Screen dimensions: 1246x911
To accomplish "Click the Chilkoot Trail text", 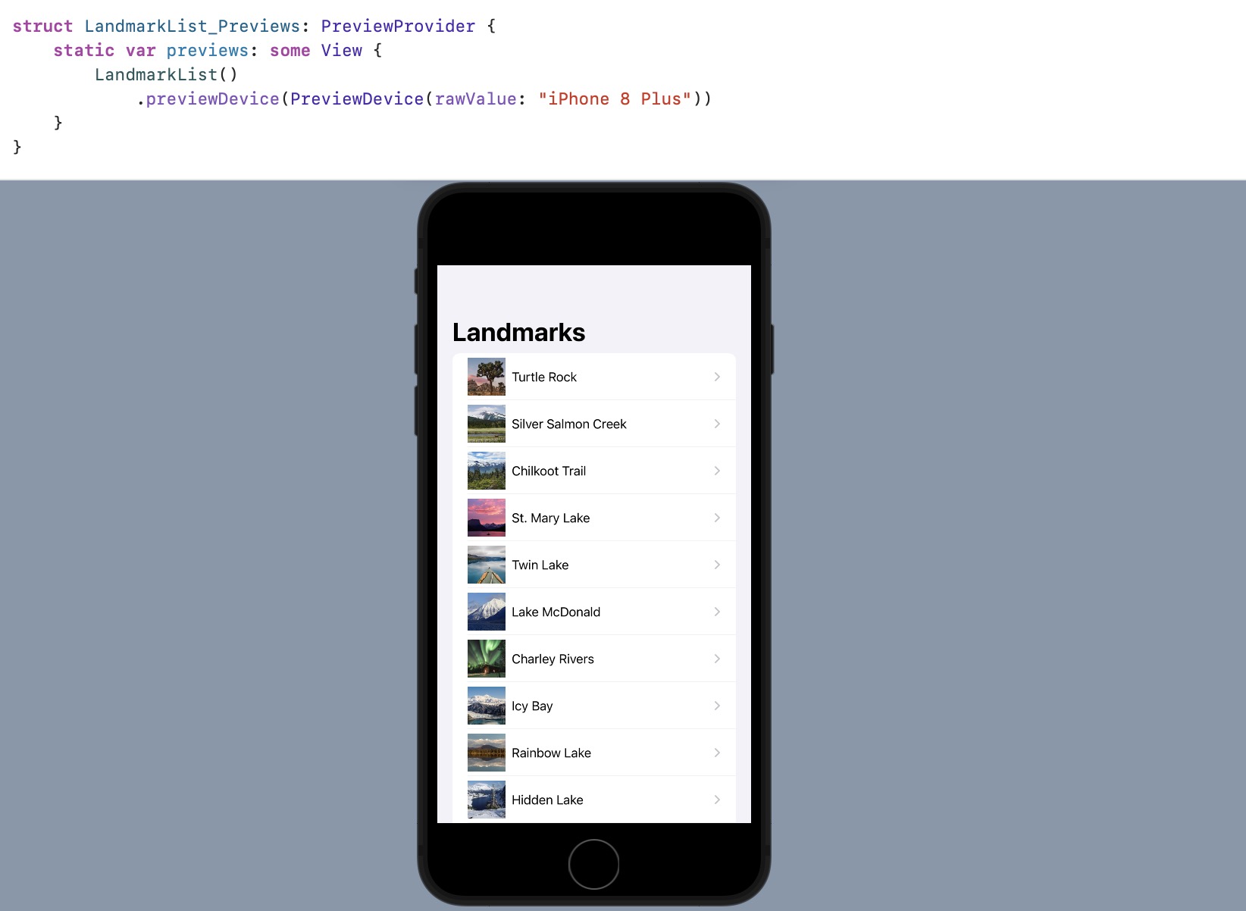I will point(549,471).
